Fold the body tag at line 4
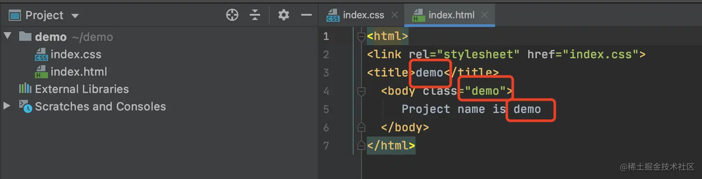The height and width of the screenshot is (179, 702). (x=361, y=91)
